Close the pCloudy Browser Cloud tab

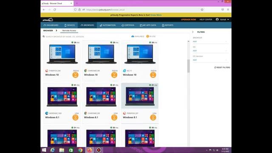click(x=71, y=3)
